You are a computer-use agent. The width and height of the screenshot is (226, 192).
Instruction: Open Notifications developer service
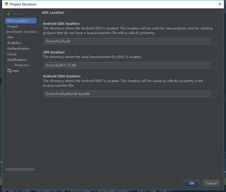click(21, 60)
